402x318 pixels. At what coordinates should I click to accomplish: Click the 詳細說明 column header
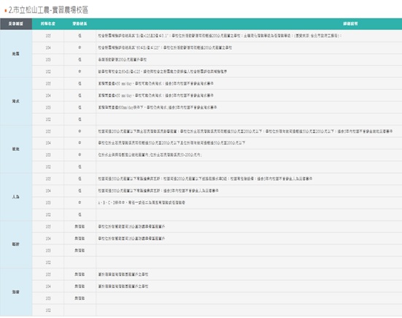[x=350, y=24]
